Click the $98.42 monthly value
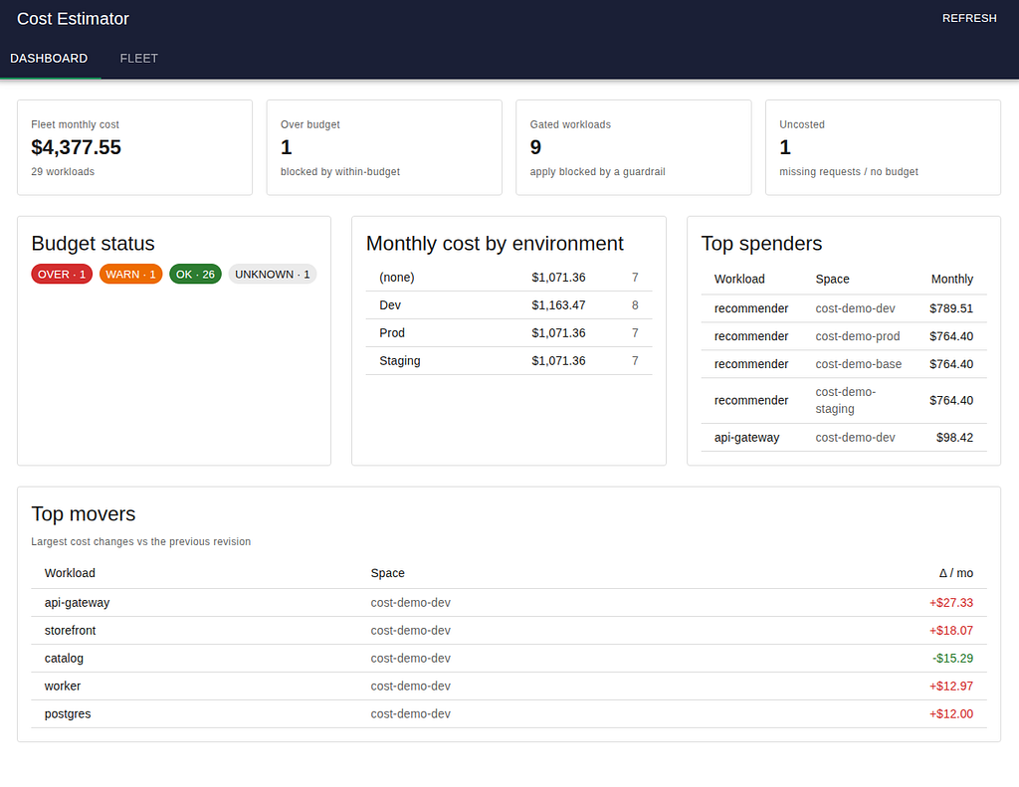 pyautogui.click(x=954, y=438)
